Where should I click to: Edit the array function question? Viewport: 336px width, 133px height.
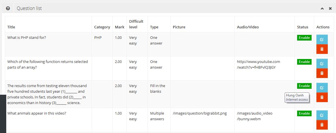point(322,64)
